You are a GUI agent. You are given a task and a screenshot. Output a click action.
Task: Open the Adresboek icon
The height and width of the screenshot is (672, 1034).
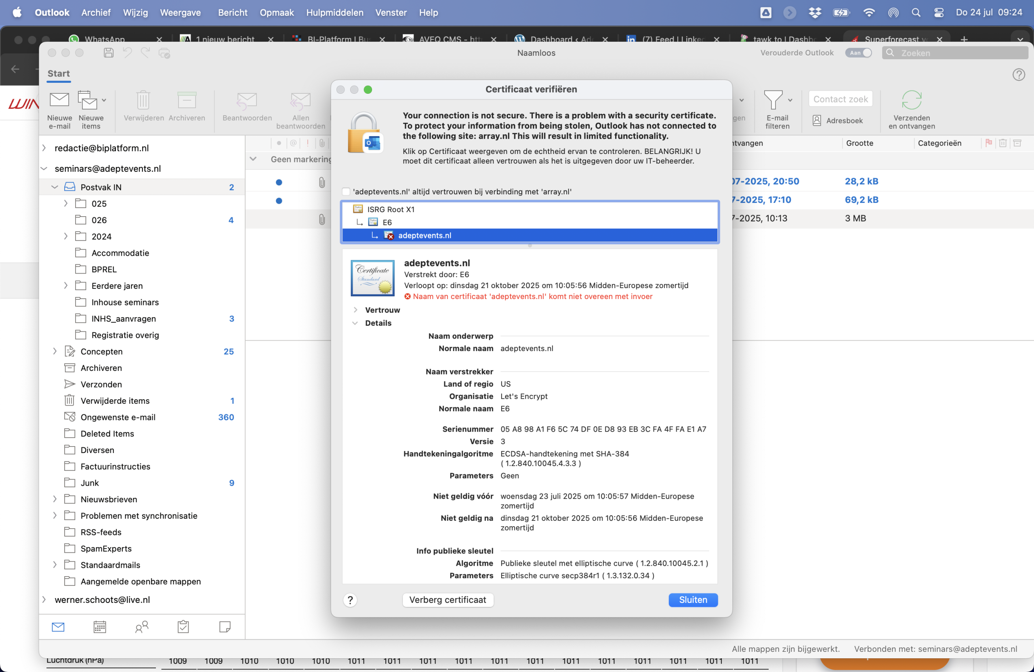[816, 120]
